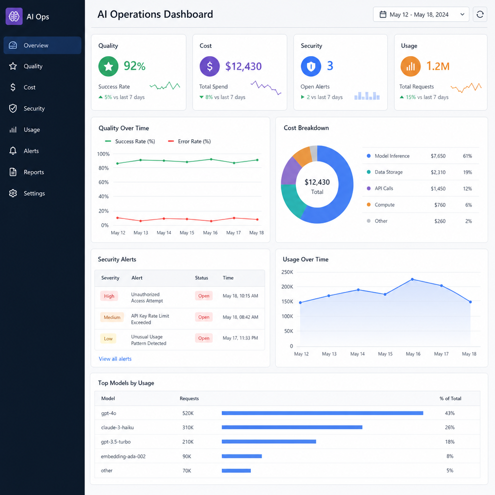
Task: Click the Compute orange legend dot
Action: [368, 204]
